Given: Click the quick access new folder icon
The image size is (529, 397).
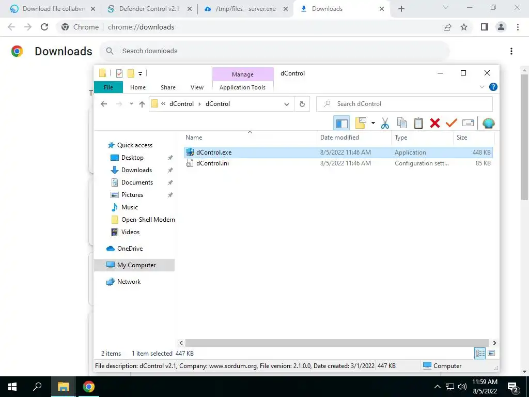Looking at the screenshot, I should click(131, 73).
